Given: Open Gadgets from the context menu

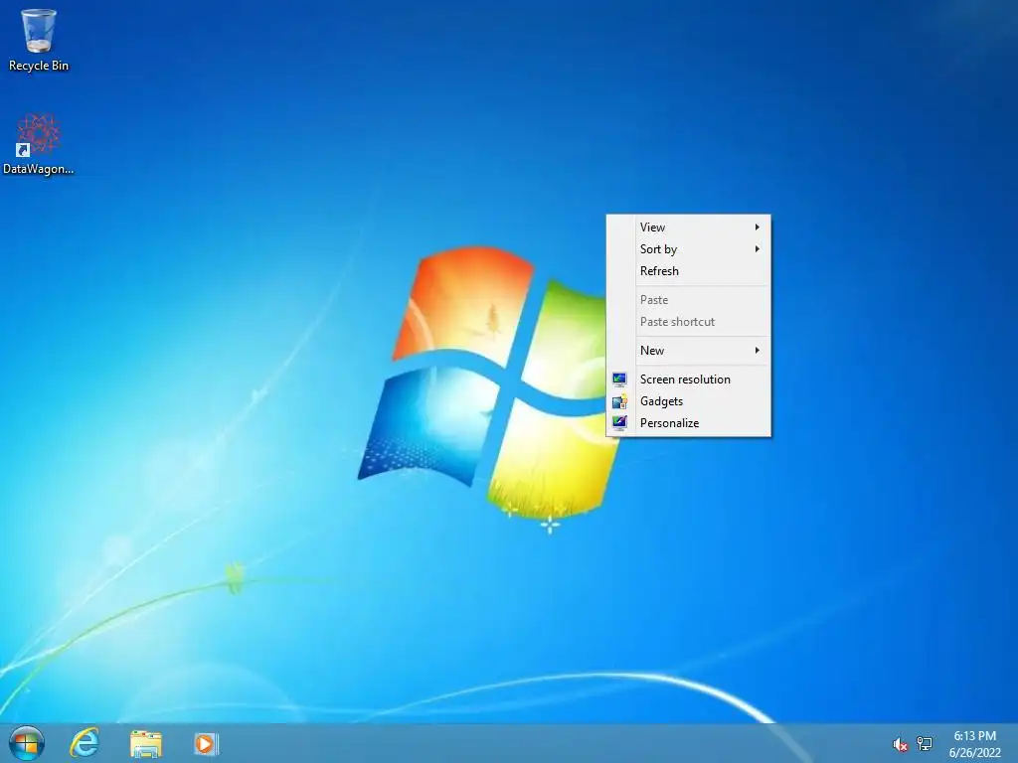Looking at the screenshot, I should click(x=688, y=401).
